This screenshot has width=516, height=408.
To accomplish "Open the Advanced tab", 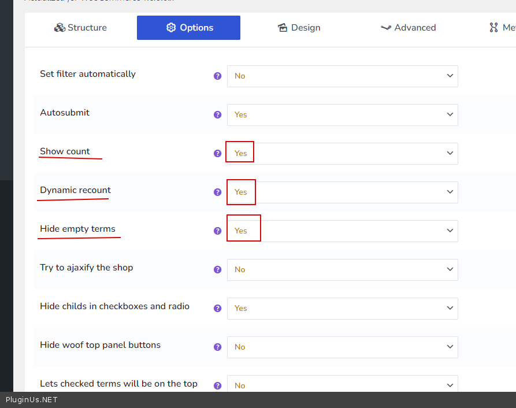I will coord(408,28).
